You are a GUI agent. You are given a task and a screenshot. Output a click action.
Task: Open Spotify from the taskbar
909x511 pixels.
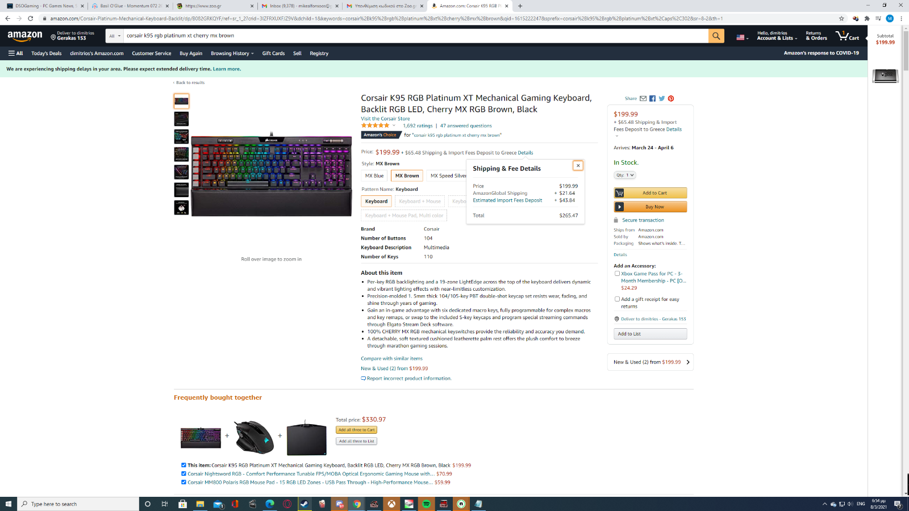tap(426, 504)
